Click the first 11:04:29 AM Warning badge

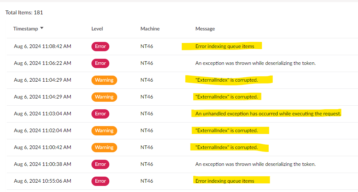104,80
